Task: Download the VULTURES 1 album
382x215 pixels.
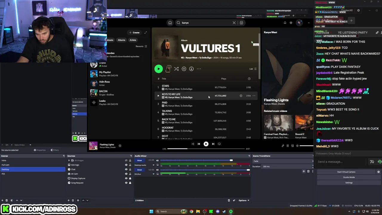Action: pos(191,69)
